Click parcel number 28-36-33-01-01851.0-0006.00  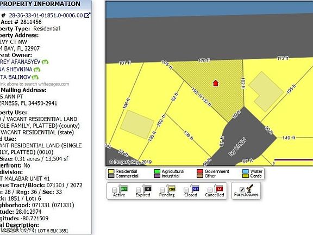point(46,15)
